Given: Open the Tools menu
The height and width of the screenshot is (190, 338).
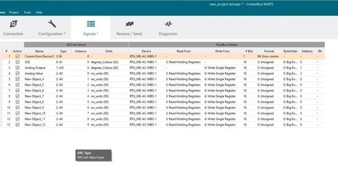Looking at the screenshot, I should click(27, 13).
